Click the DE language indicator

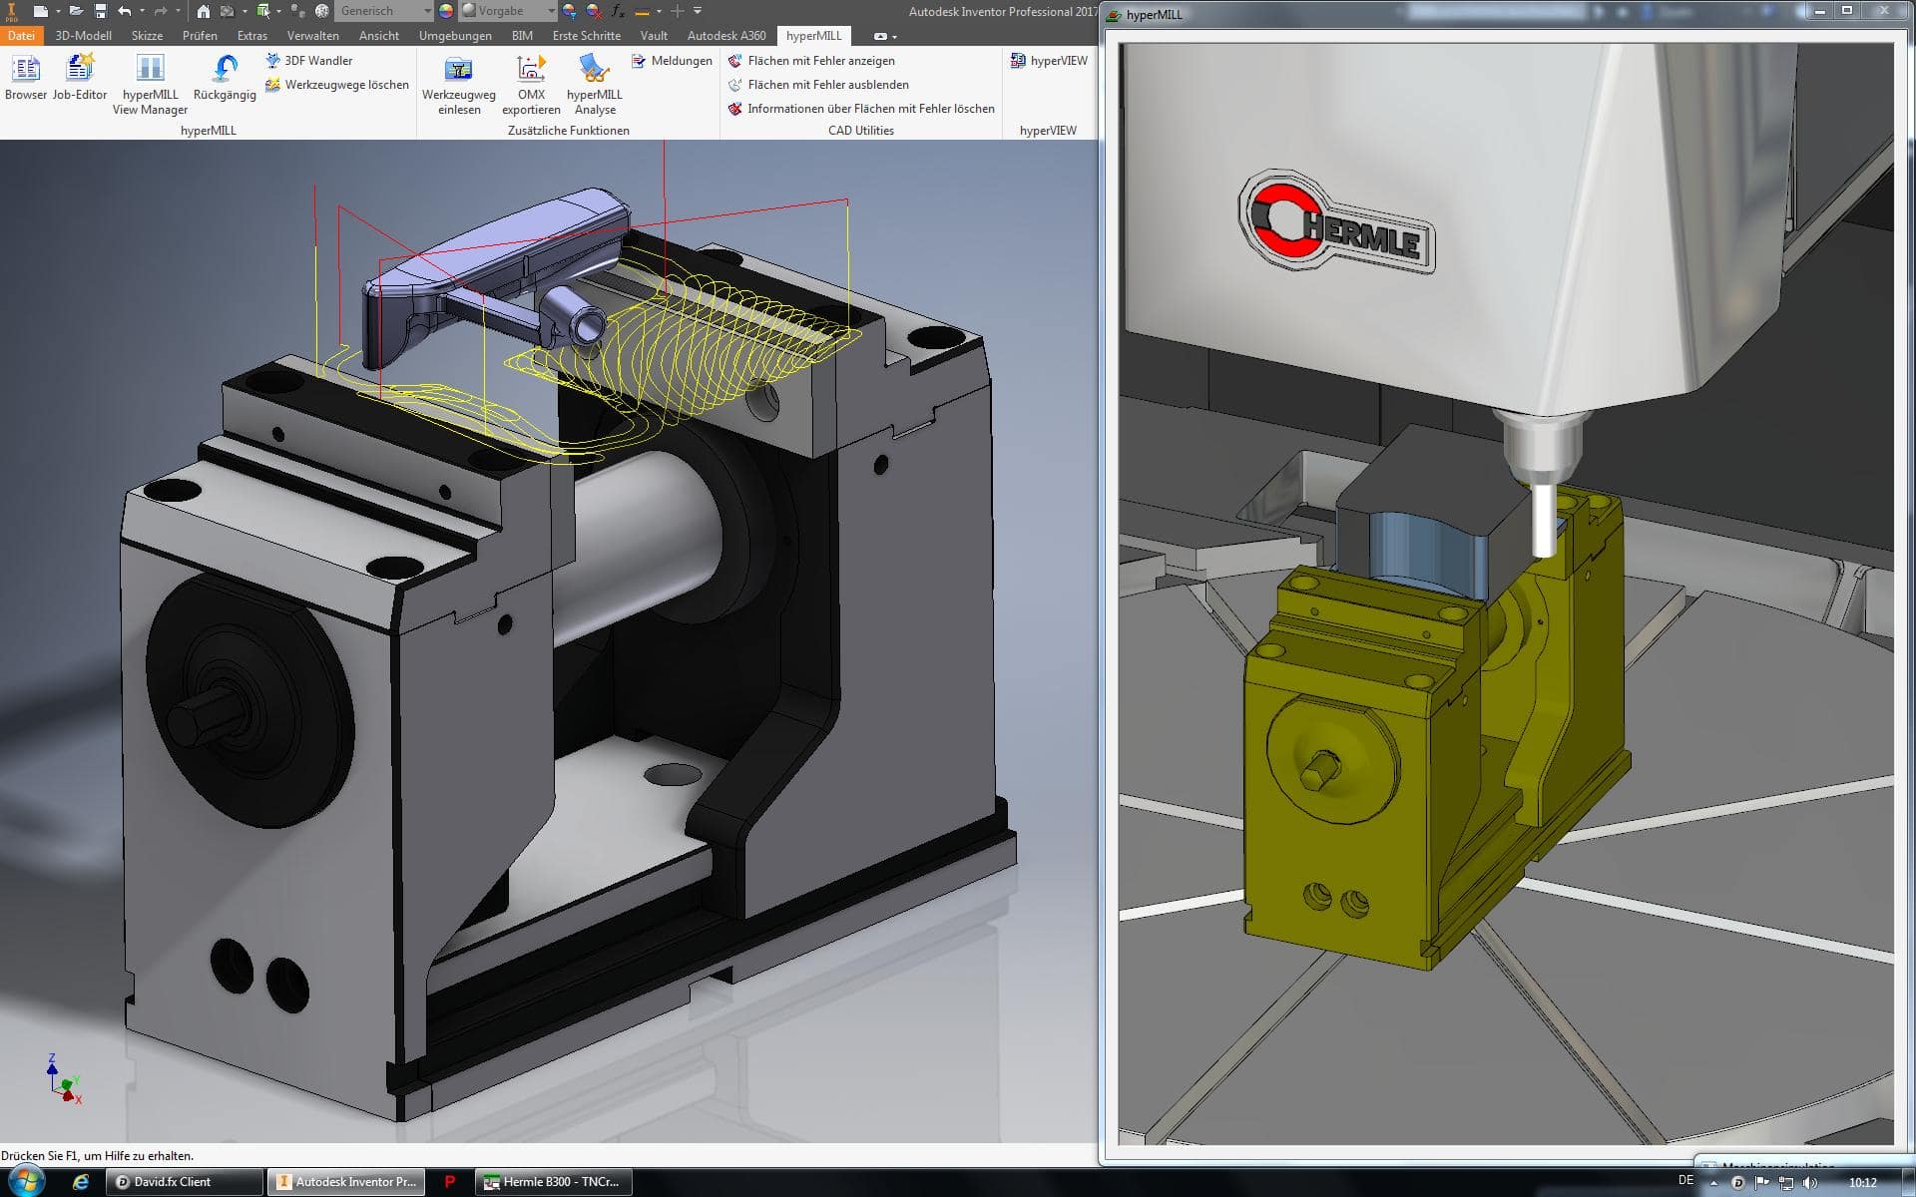coord(1686,1181)
